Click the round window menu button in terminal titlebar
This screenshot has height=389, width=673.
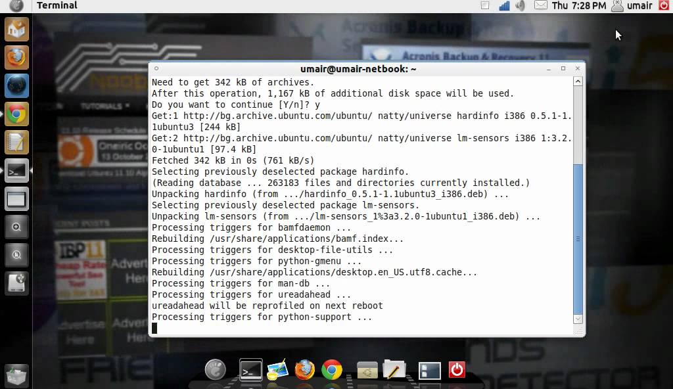coord(156,68)
